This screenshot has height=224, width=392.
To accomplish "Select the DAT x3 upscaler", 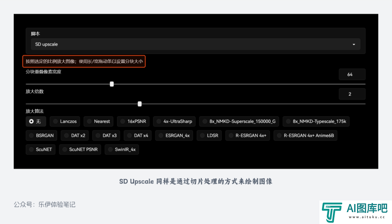I will pyautogui.click(x=106, y=136).
